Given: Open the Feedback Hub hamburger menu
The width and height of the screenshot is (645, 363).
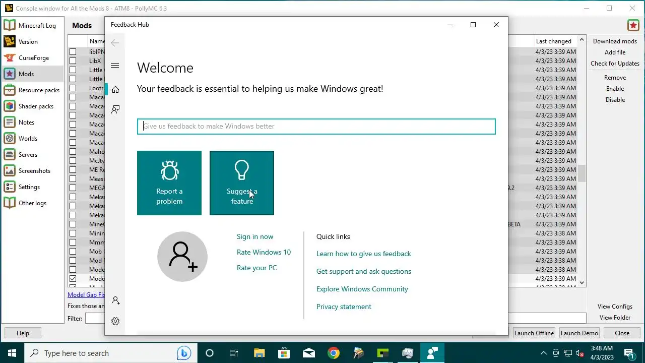Looking at the screenshot, I should tap(115, 66).
